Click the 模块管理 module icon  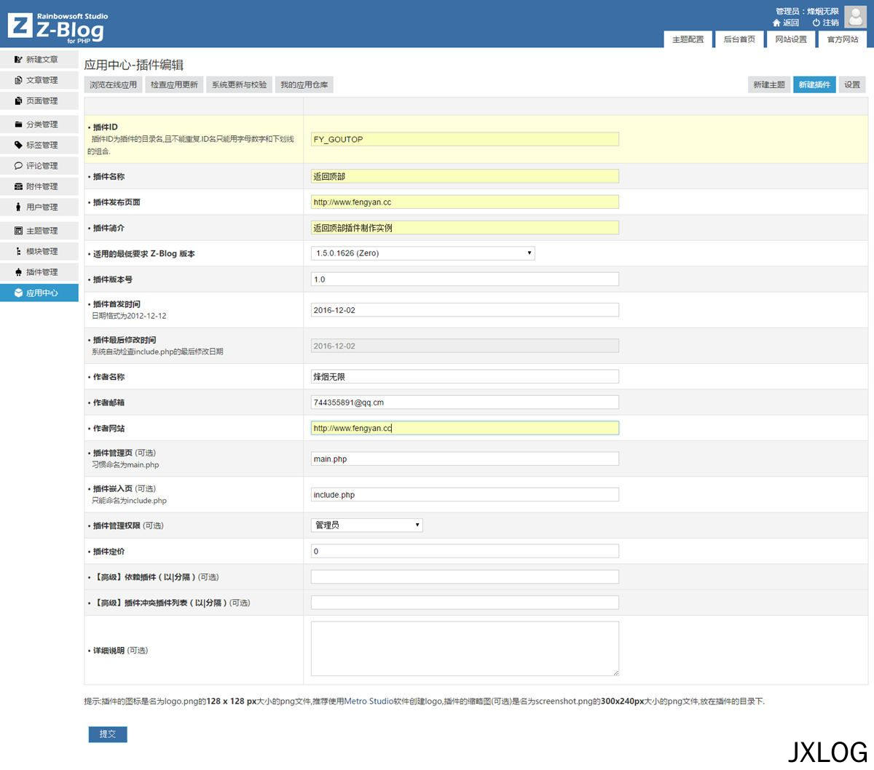click(18, 251)
